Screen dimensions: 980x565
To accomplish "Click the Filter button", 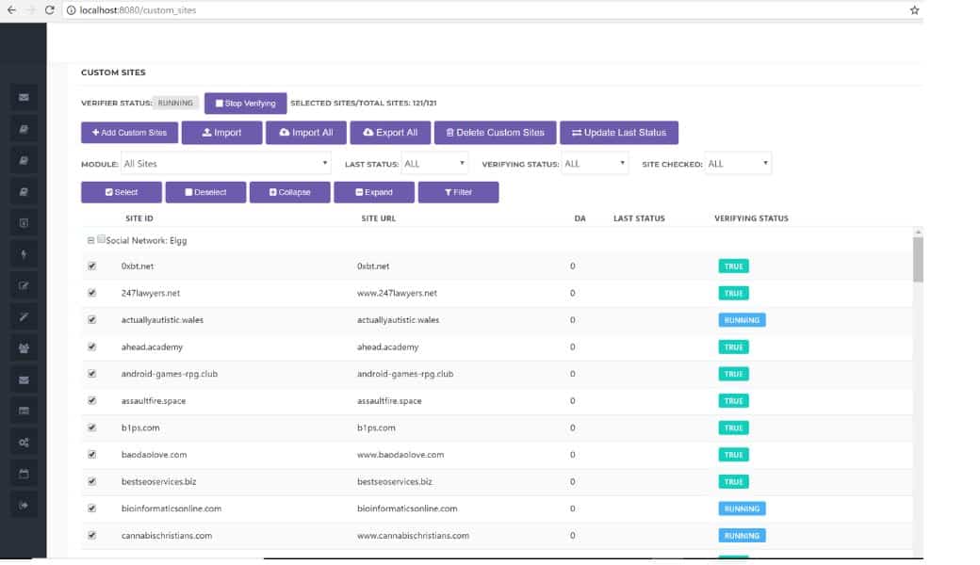I will 458,192.
